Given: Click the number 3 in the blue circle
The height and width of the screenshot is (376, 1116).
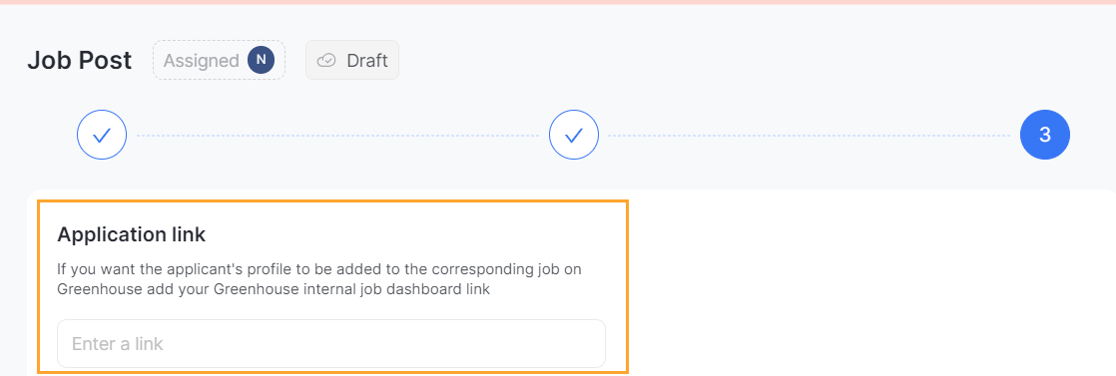Looking at the screenshot, I should (1045, 135).
